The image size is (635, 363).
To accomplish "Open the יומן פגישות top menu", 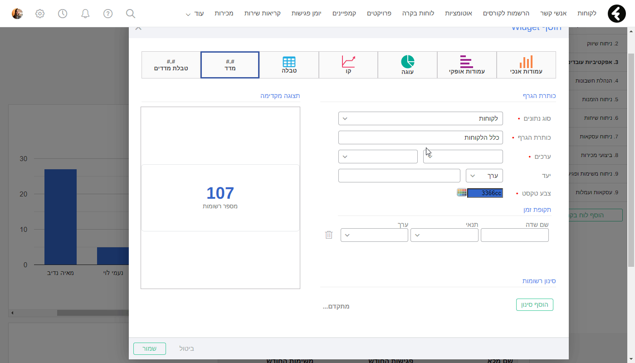I will [306, 14].
